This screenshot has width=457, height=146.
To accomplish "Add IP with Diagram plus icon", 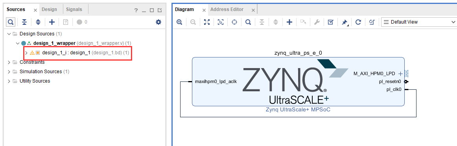I will coord(289,22).
